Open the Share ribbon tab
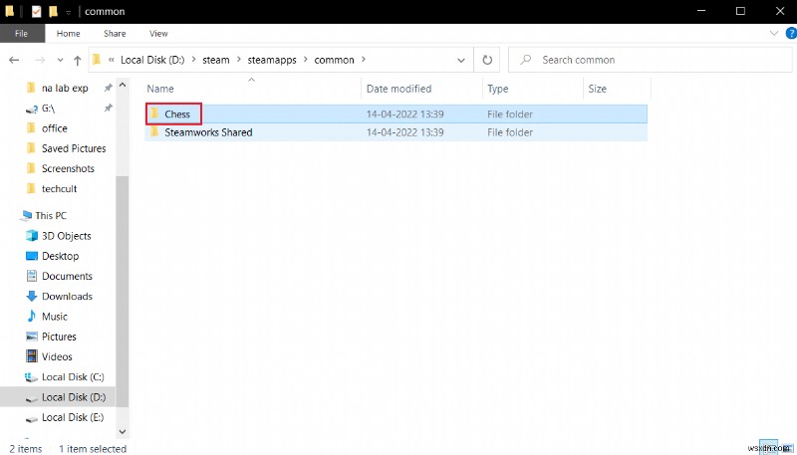Viewport: 797px width, 455px height. (115, 34)
